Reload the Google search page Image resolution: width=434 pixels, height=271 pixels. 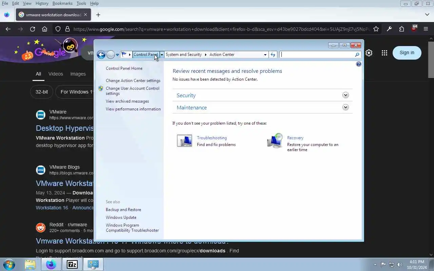pos(33,29)
